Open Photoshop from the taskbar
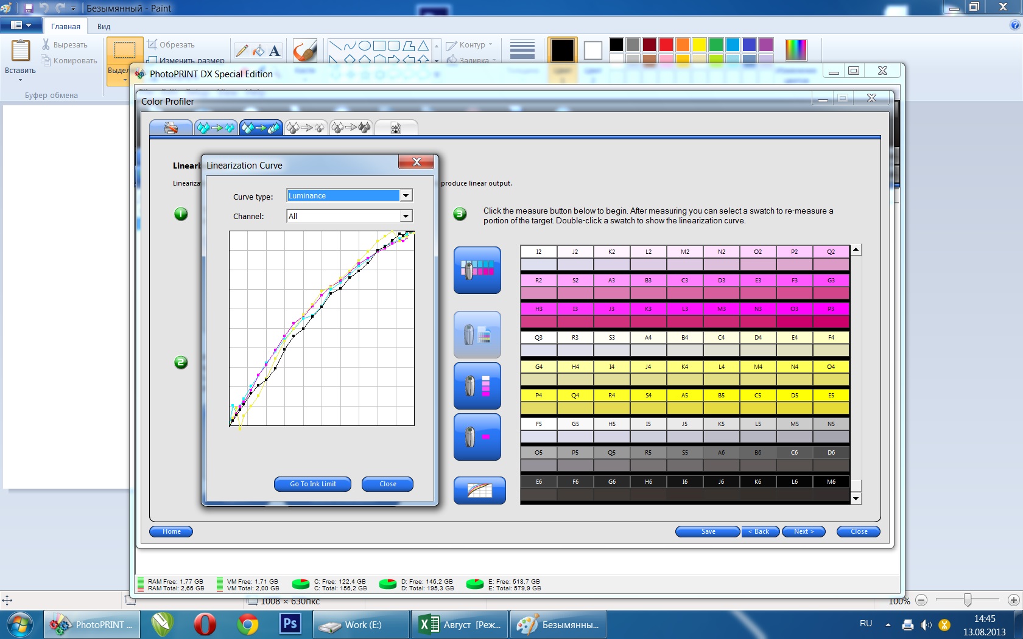This screenshot has width=1023, height=639. click(x=290, y=625)
